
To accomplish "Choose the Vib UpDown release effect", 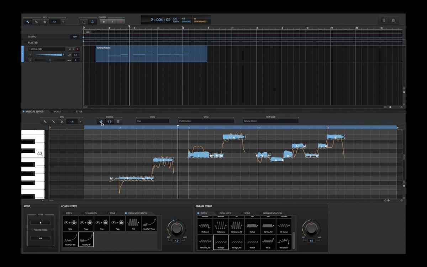I will [283, 242].
